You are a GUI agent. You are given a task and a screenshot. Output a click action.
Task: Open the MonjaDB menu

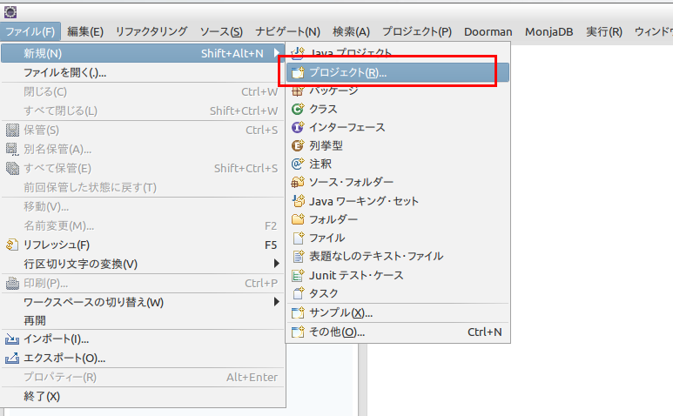coord(549,31)
